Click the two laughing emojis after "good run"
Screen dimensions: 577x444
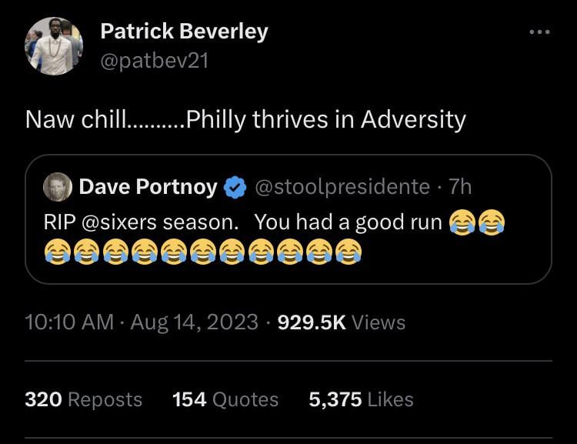coord(477,222)
